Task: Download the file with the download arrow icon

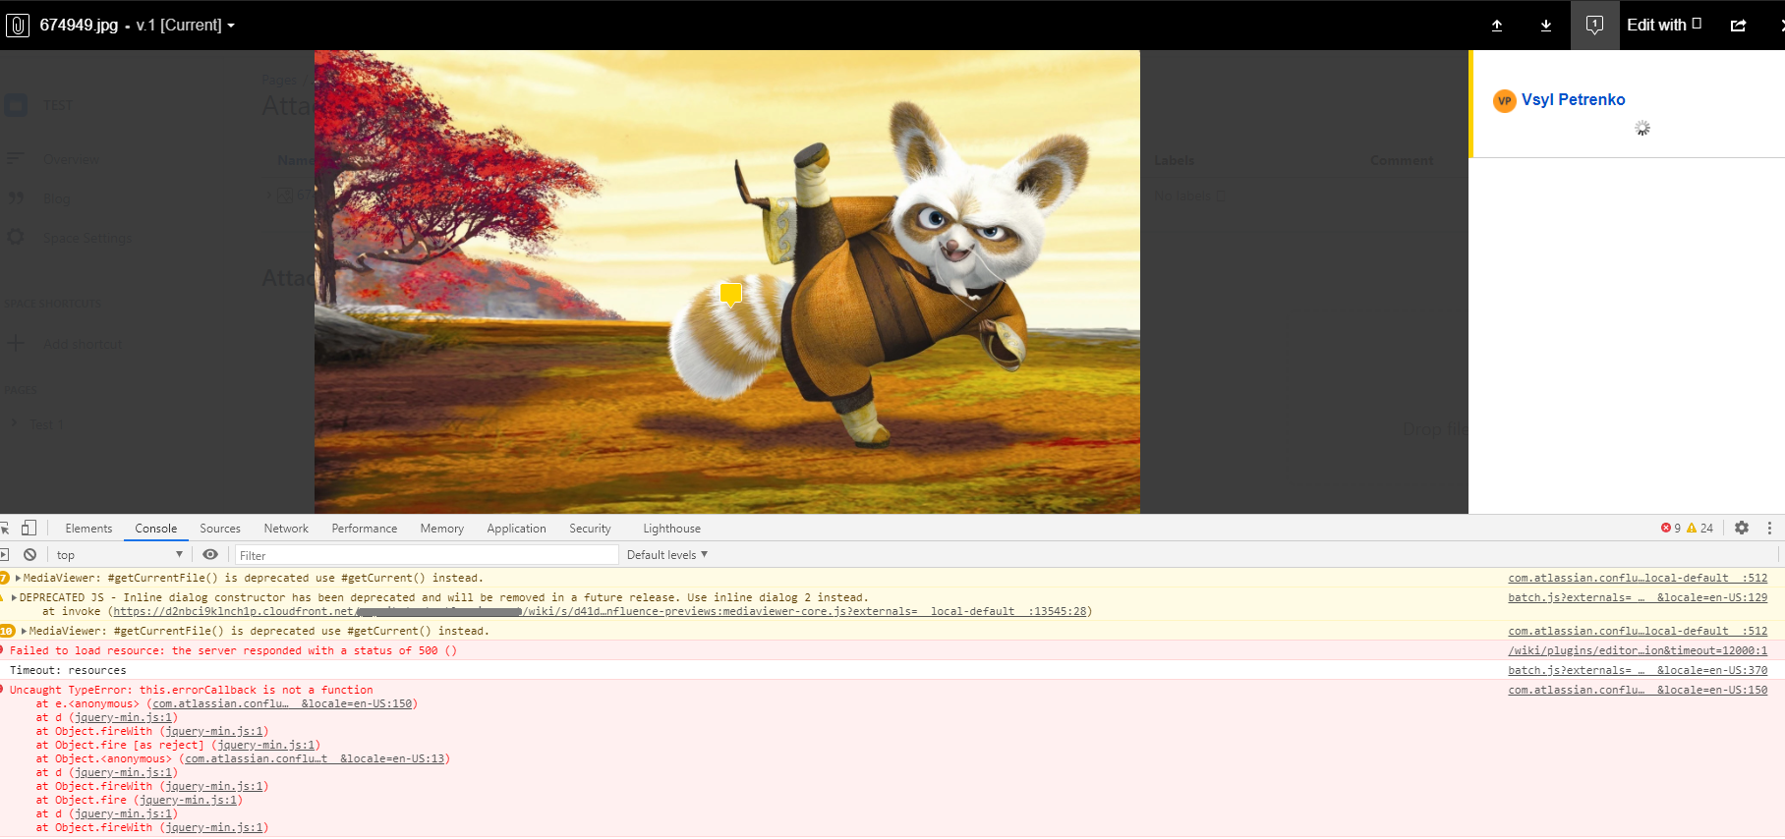Action: coord(1546,26)
